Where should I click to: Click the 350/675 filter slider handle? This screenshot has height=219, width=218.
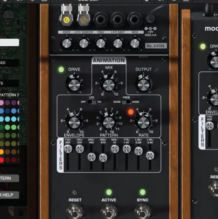click(x=103, y=157)
